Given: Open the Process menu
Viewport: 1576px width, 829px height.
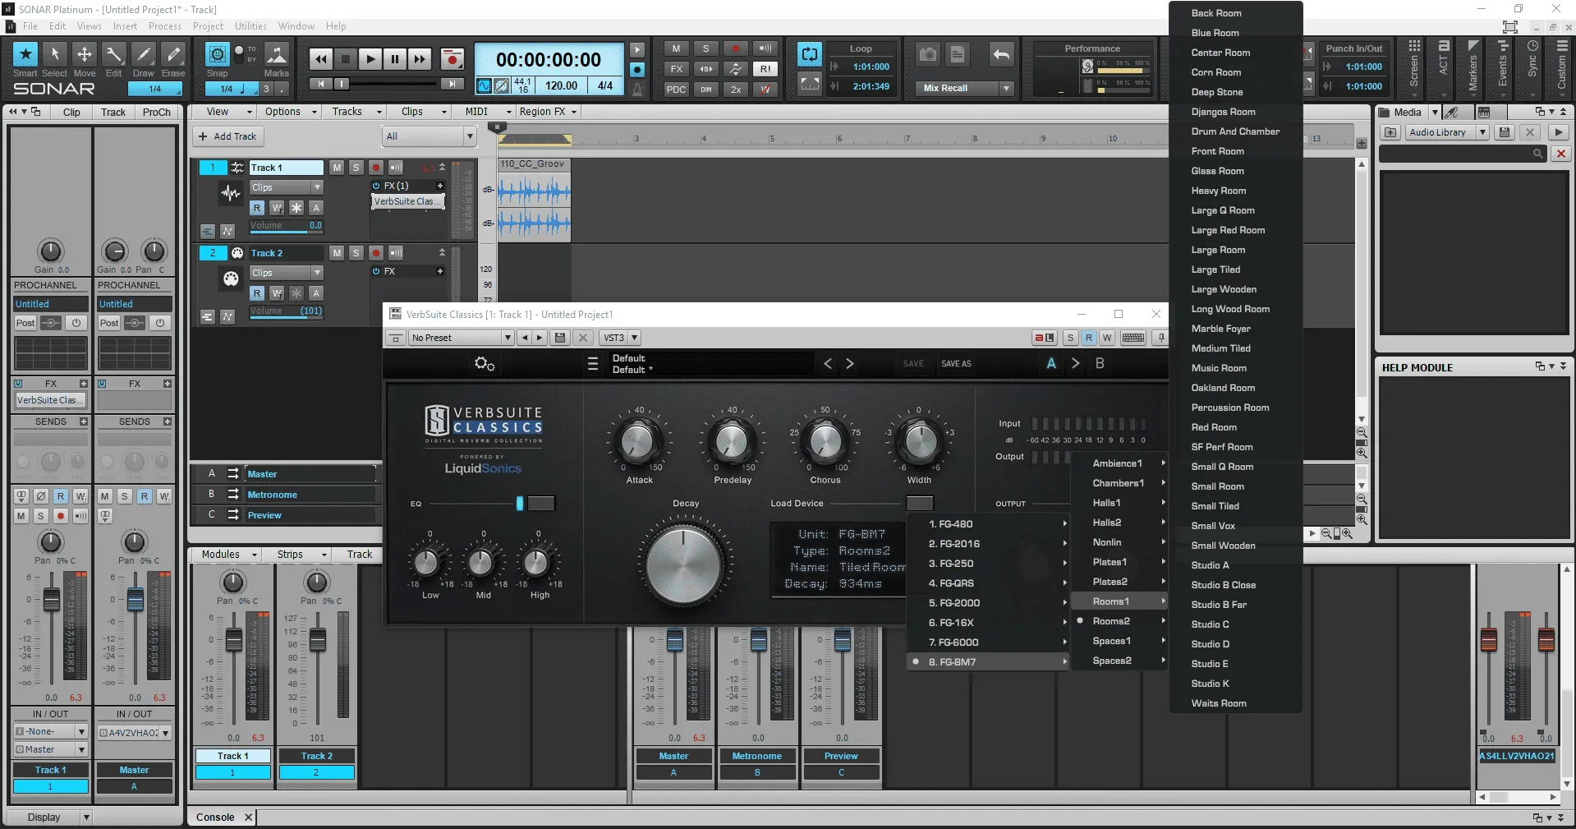Looking at the screenshot, I should click(x=165, y=26).
